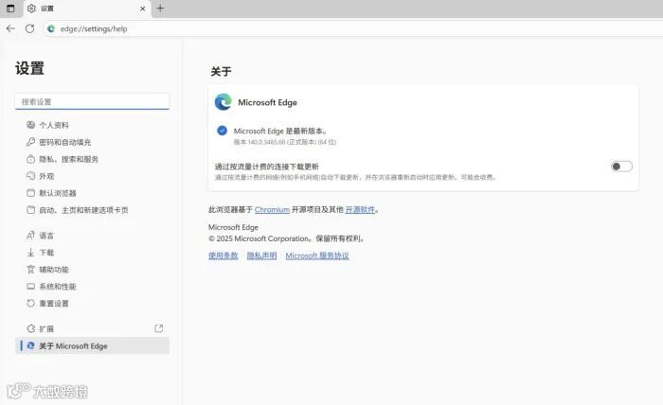Open 外观 settings section
The height and width of the screenshot is (405, 663).
tap(46, 176)
